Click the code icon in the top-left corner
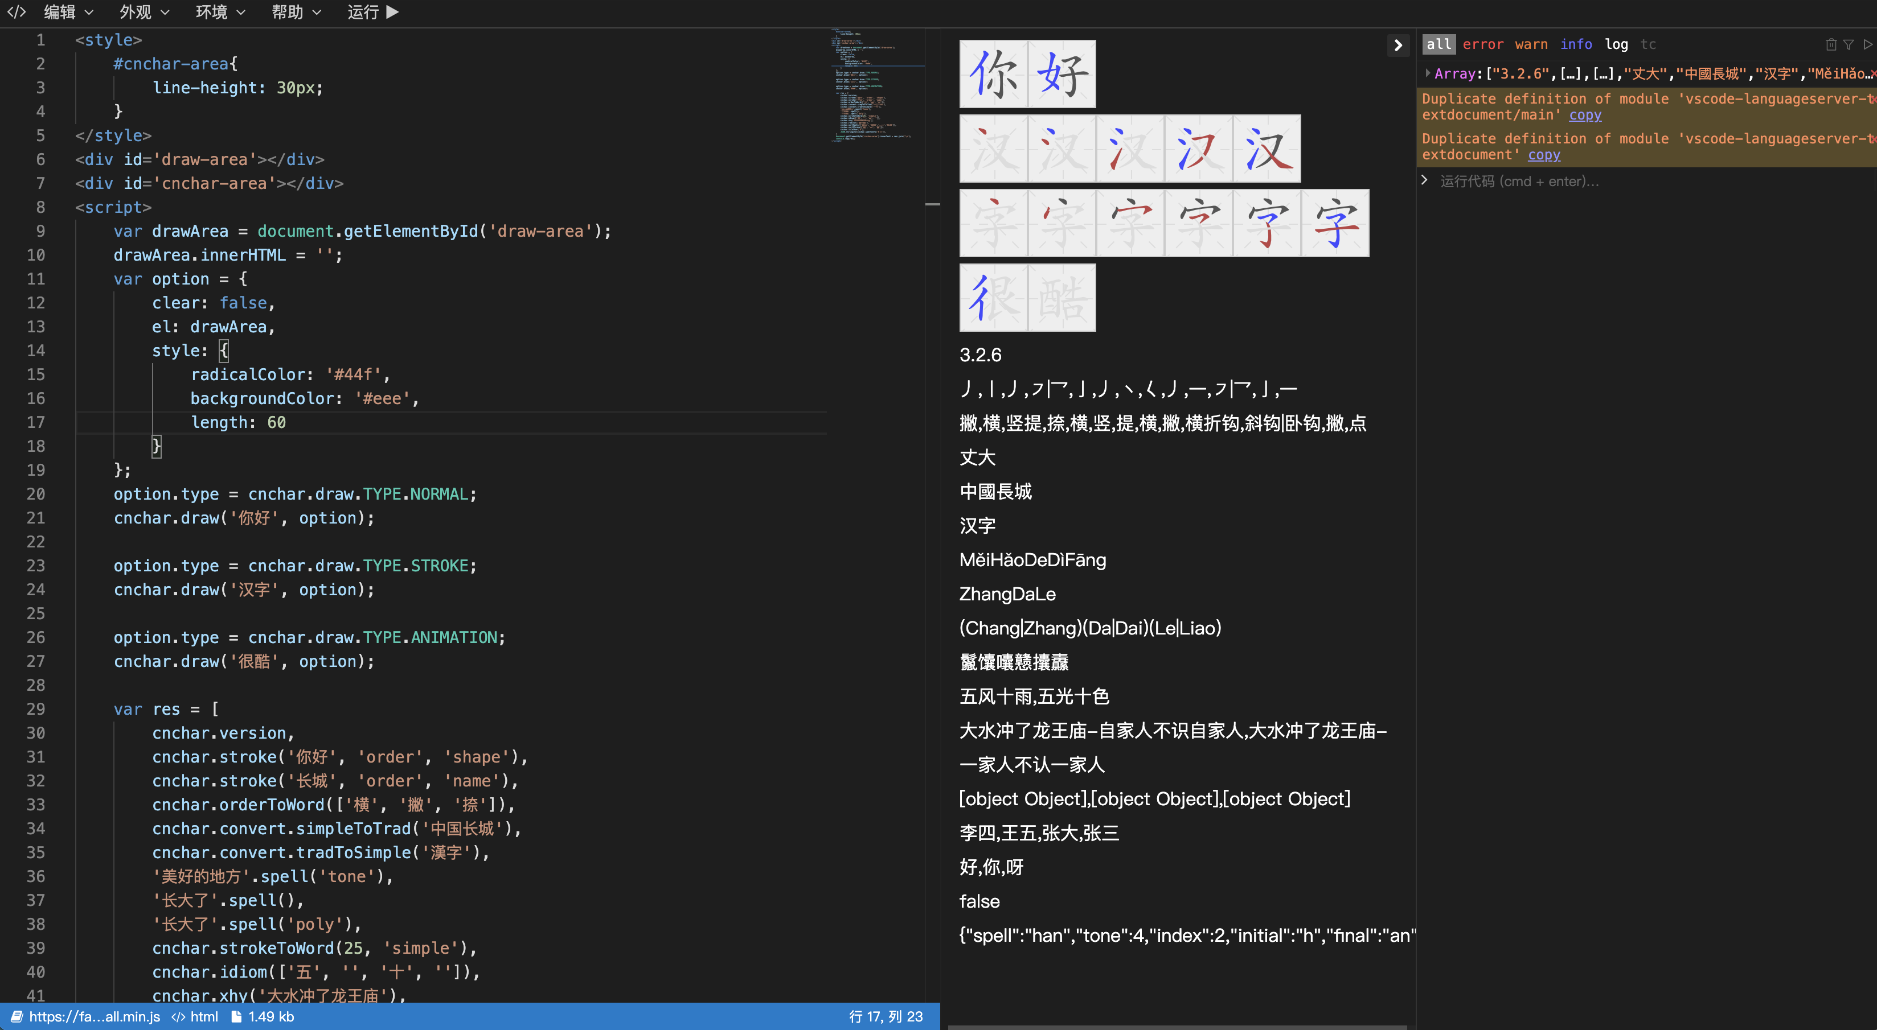 [16, 13]
